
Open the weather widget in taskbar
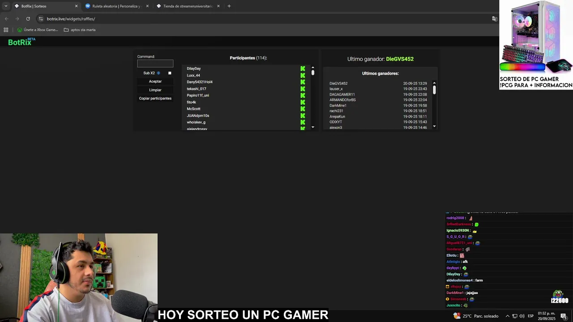click(x=476, y=316)
